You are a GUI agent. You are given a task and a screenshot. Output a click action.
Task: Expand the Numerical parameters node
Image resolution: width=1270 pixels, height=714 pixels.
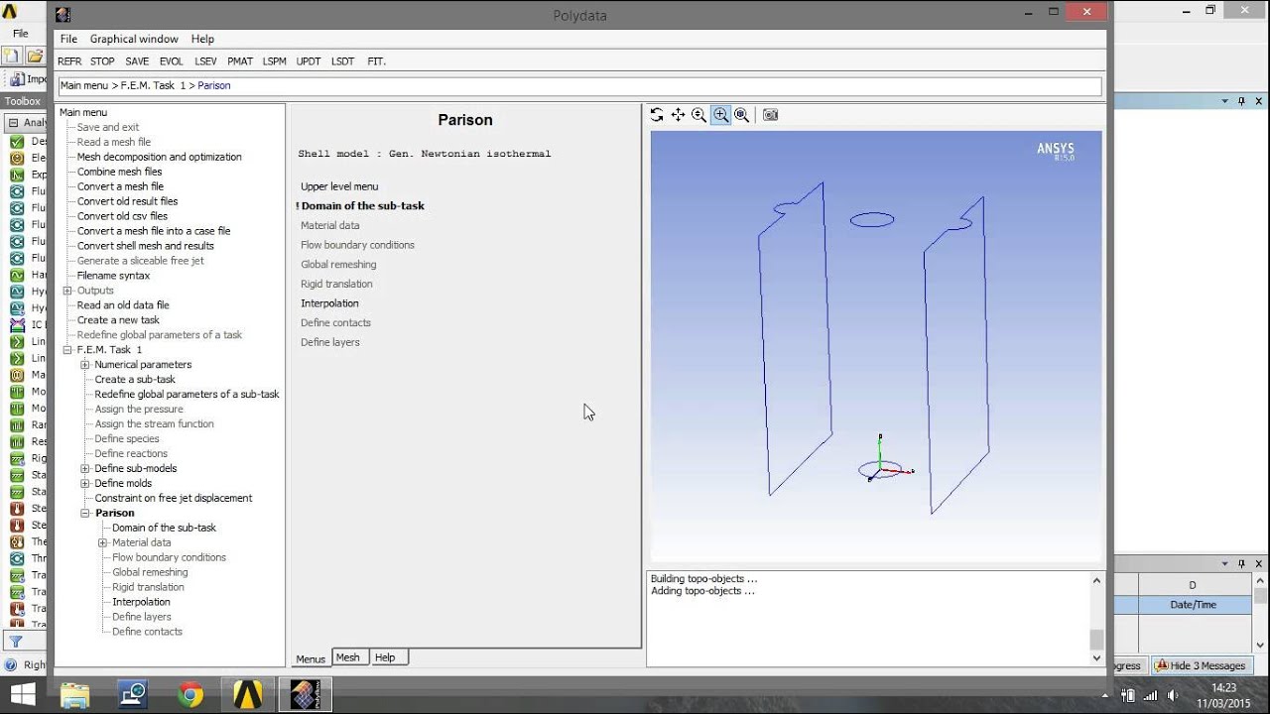tap(85, 365)
